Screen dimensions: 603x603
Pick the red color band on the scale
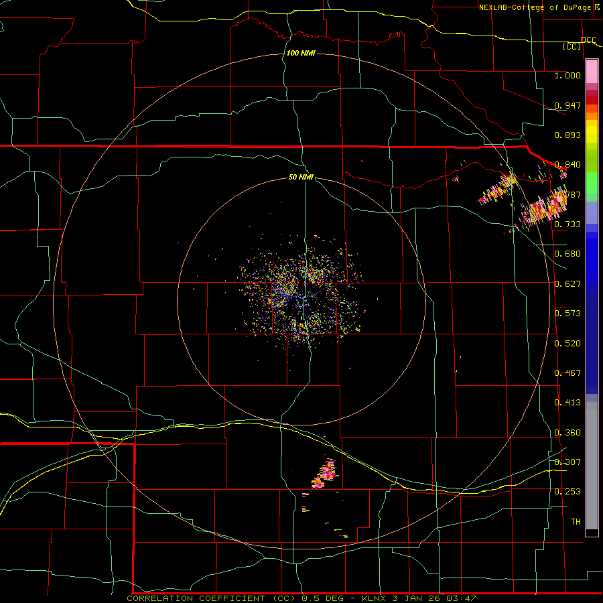[592, 100]
